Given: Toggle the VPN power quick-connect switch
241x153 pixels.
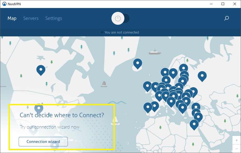Looking at the screenshot, I should click(120, 18).
